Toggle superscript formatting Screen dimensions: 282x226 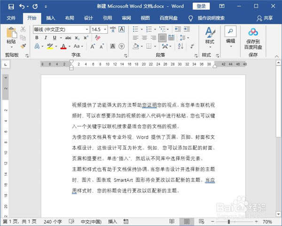[x=86, y=38]
